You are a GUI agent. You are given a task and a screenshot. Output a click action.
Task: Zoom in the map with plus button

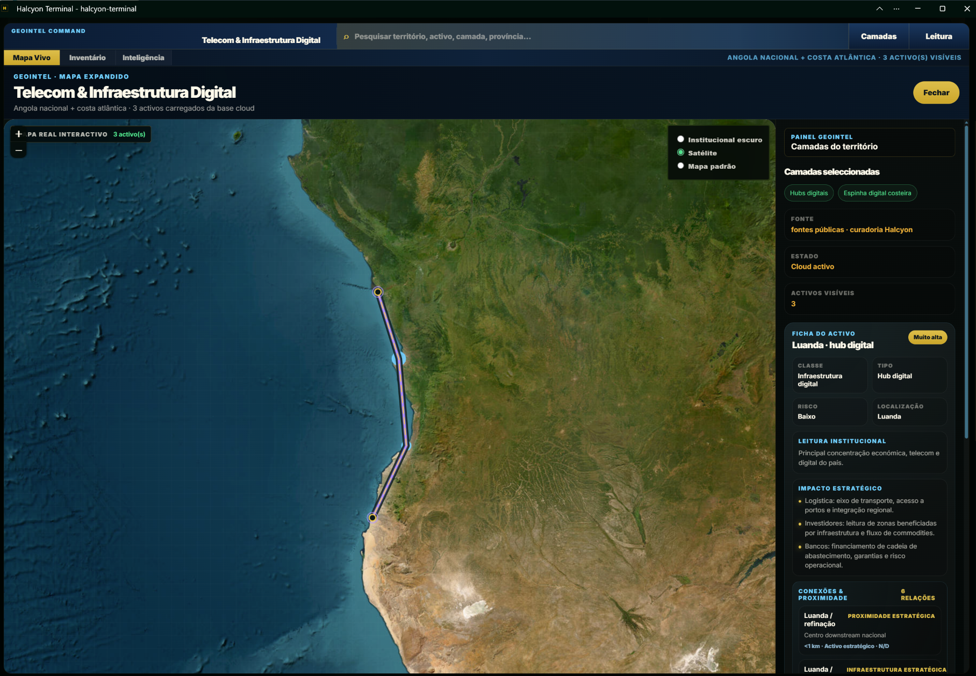(19, 134)
